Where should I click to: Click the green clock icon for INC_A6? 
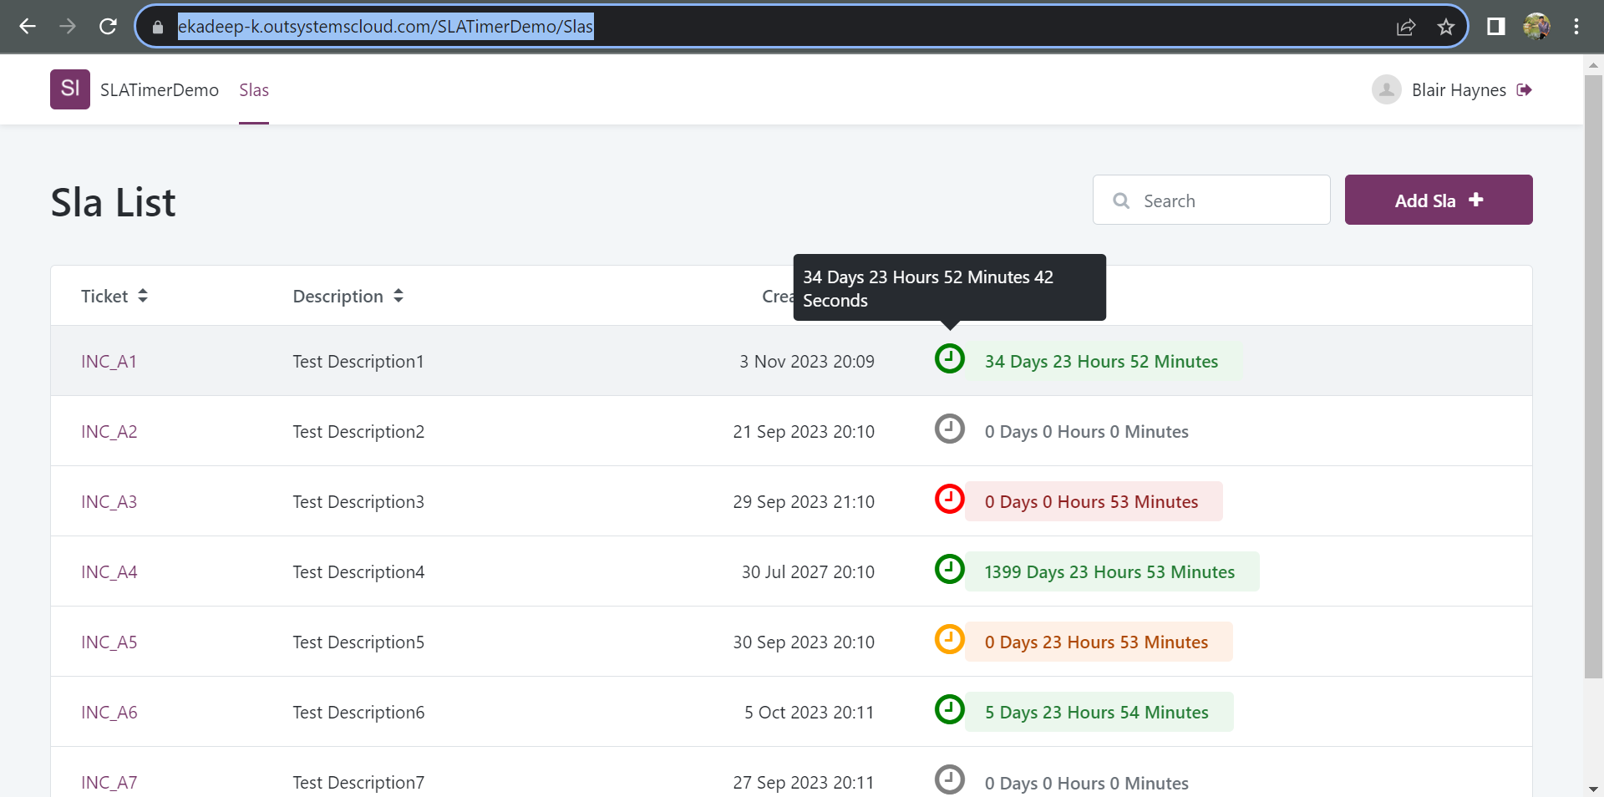950,709
